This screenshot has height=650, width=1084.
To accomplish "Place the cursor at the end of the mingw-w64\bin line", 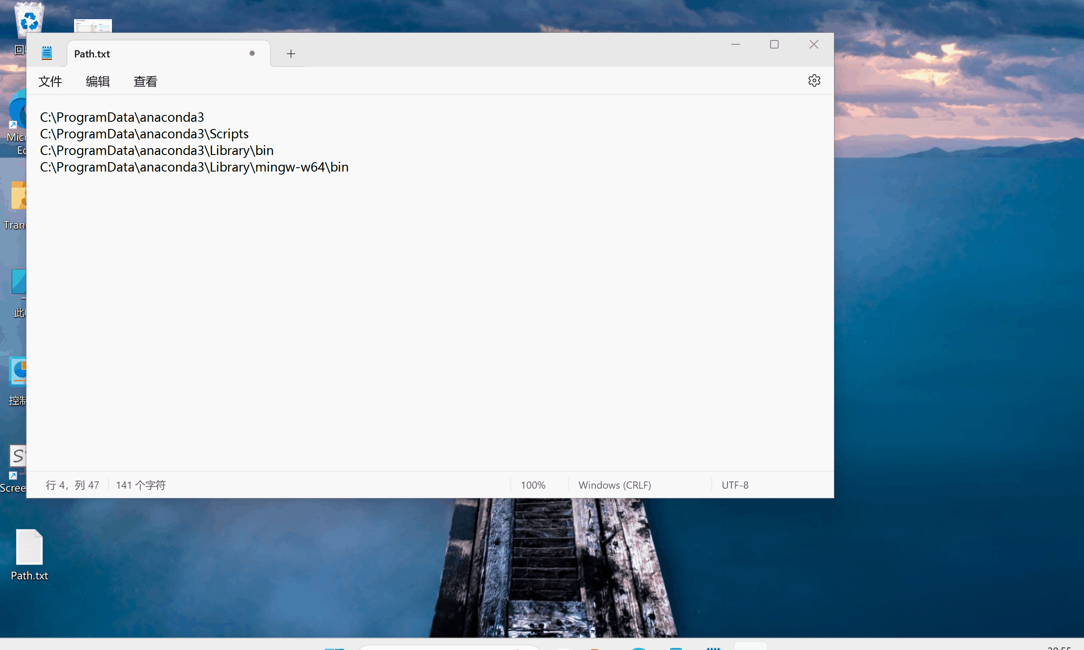I will pos(349,167).
